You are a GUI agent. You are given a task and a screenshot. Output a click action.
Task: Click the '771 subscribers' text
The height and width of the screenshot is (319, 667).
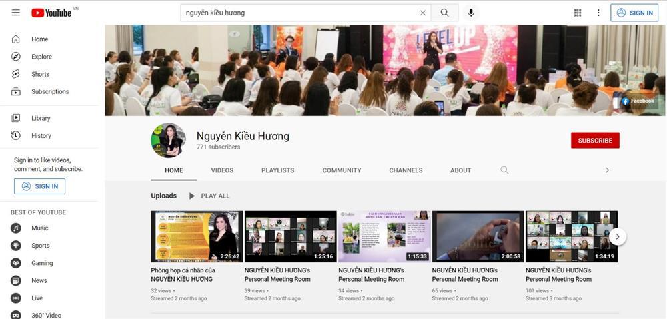coord(218,147)
